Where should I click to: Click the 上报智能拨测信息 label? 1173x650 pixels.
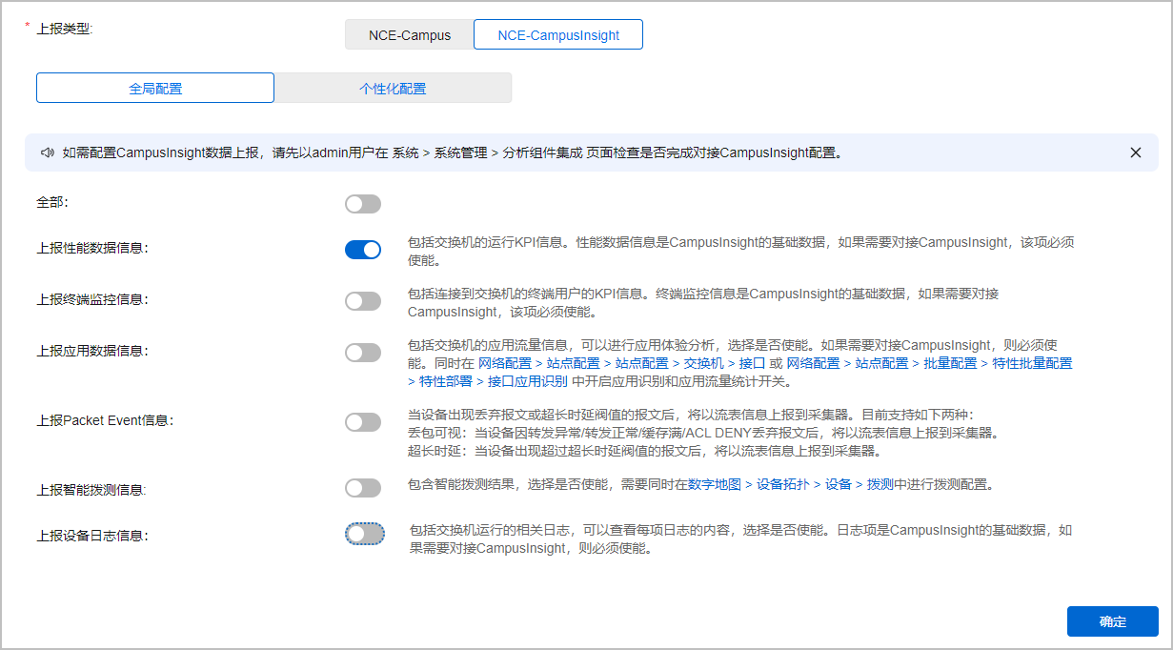pyautogui.click(x=91, y=490)
